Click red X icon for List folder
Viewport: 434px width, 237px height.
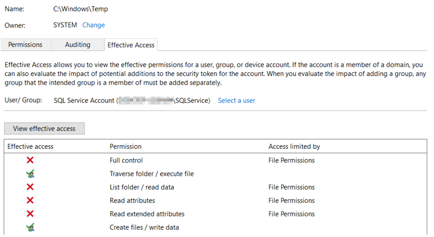click(30, 187)
